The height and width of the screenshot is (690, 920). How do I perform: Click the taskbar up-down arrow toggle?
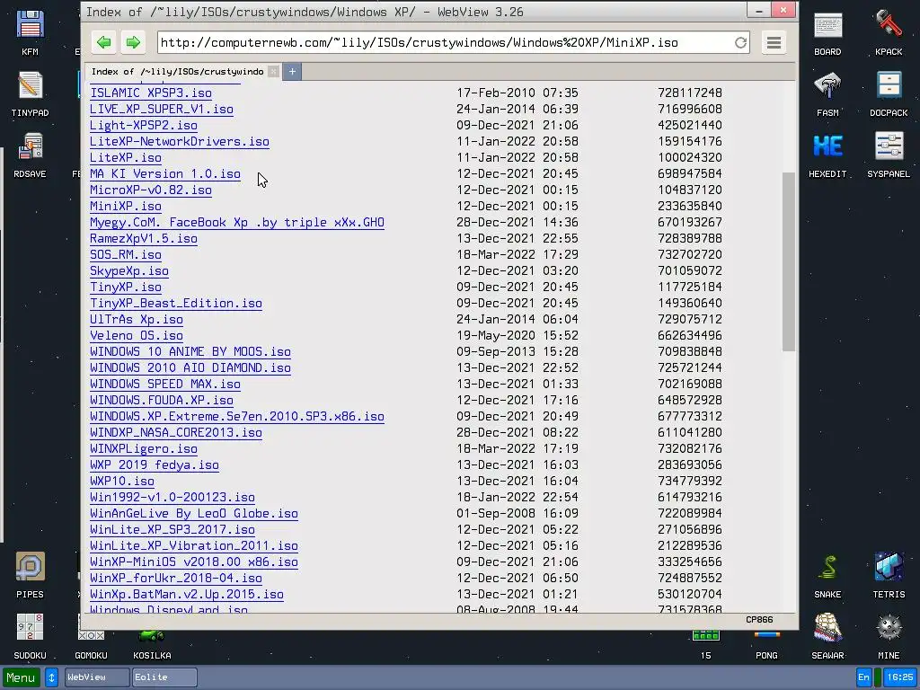pyautogui.click(x=51, y=677)
